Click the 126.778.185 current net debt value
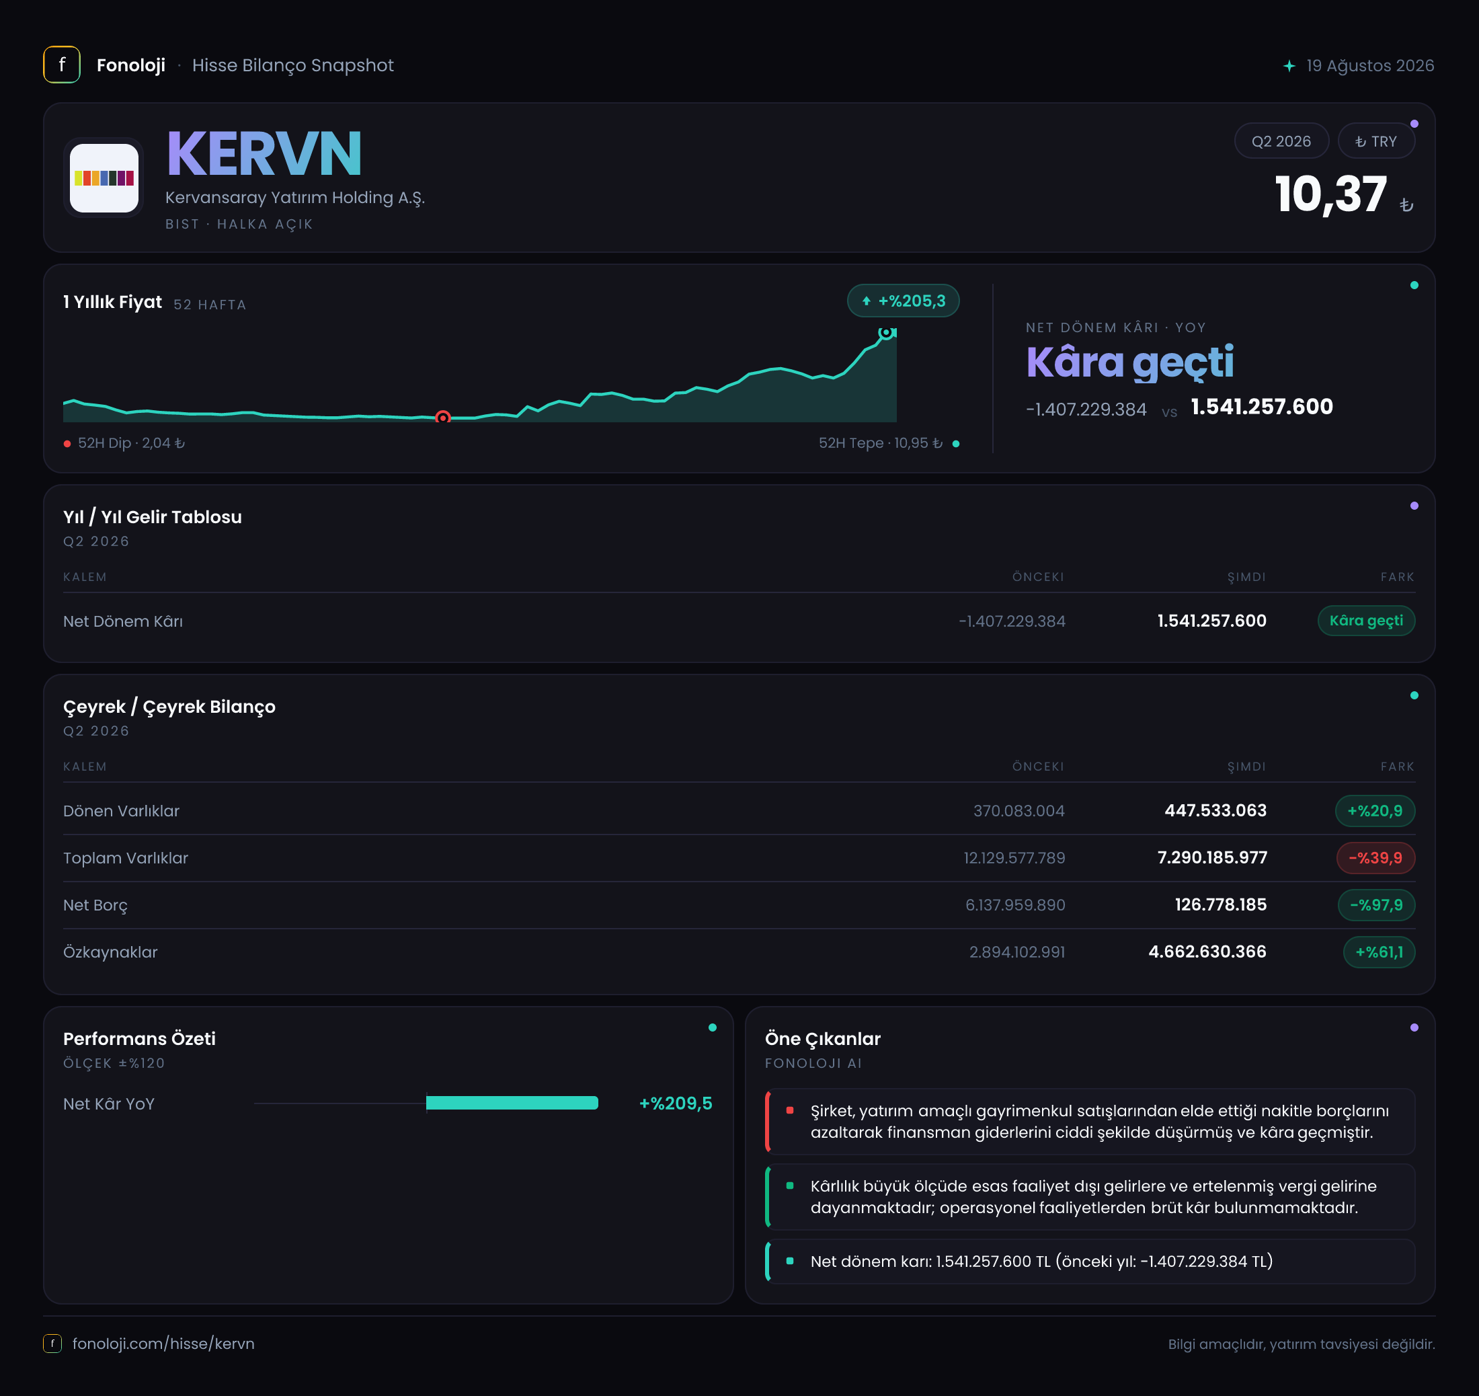Image resolution: width=1479 pixels, height=1396 pixels. pyautogui.click(x=1220, y=905)
